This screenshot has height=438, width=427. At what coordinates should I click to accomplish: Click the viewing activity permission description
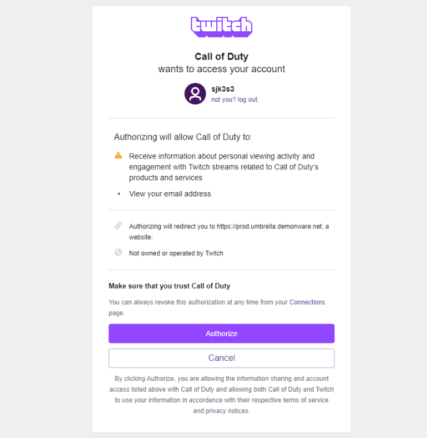pyautogui.click(x=223, y=167)
